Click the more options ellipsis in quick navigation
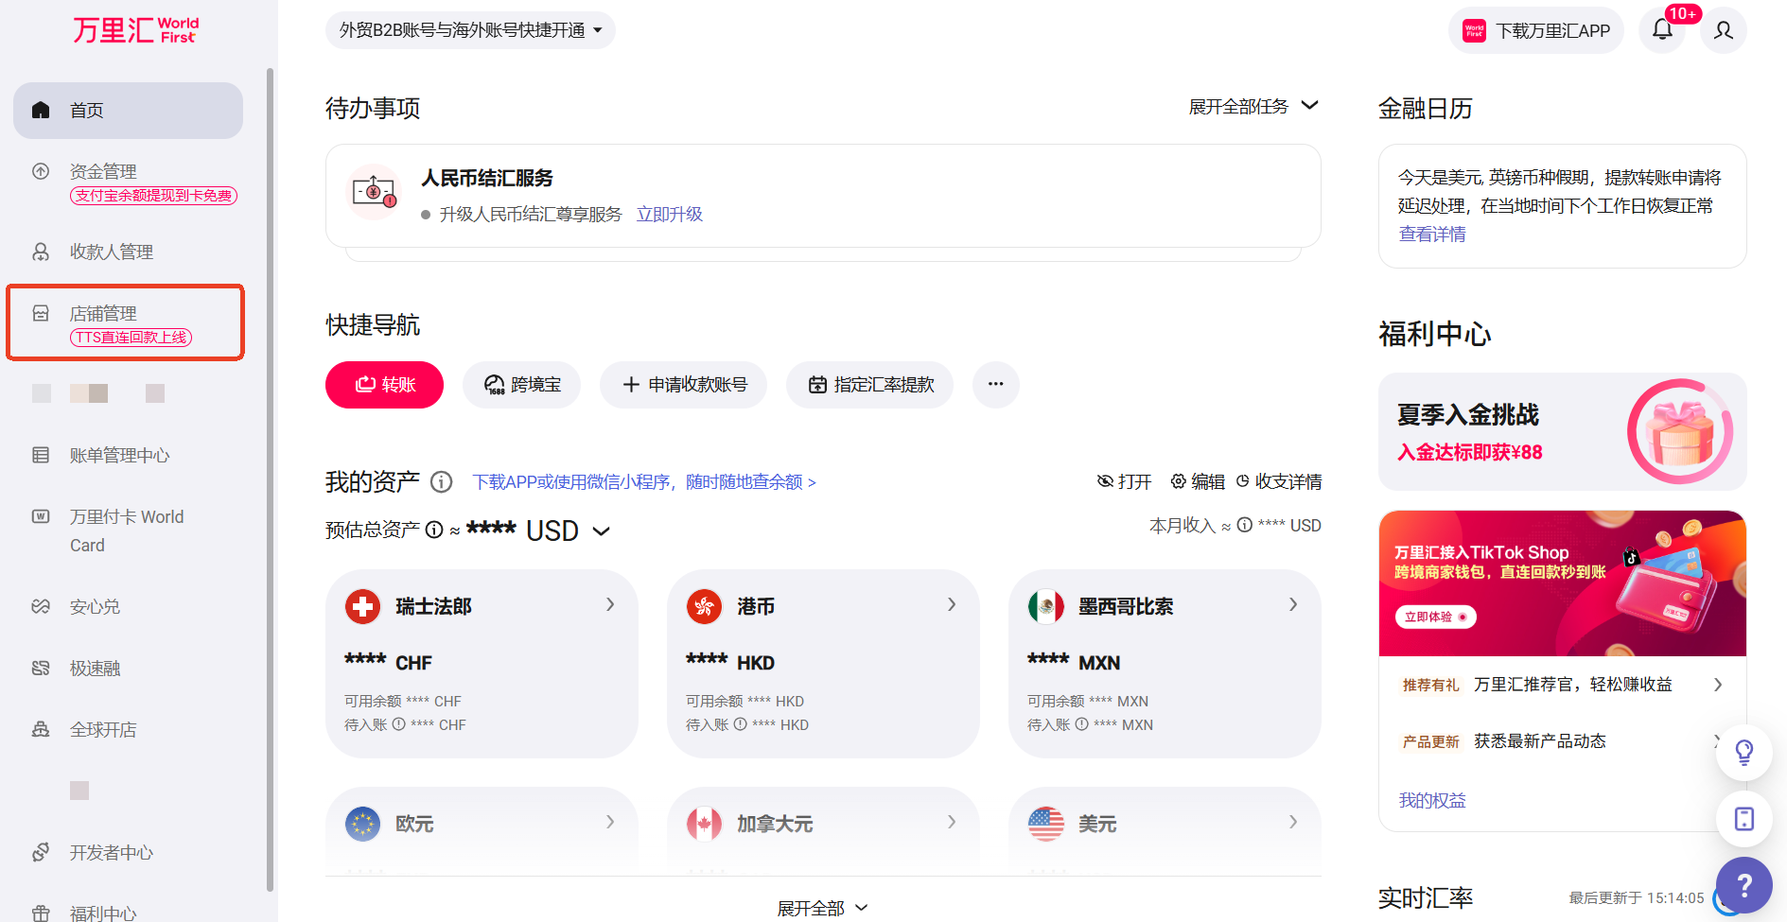Image resolution: width=1787 pixels, height=922 pixels. [x=995, y=385]
